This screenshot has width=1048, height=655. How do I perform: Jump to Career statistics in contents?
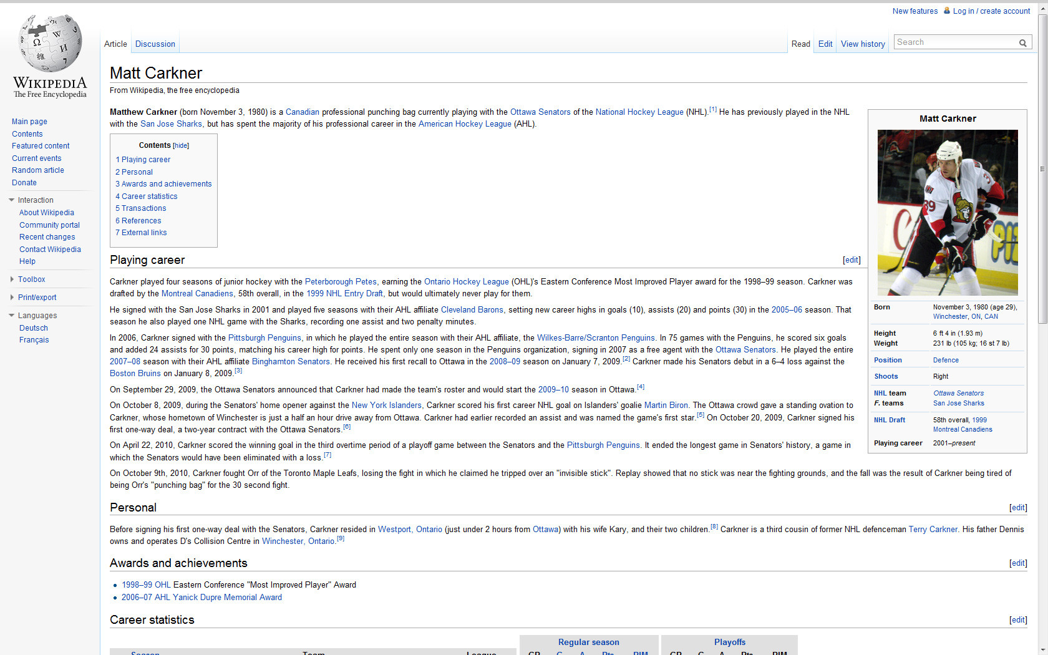point(147,196)
